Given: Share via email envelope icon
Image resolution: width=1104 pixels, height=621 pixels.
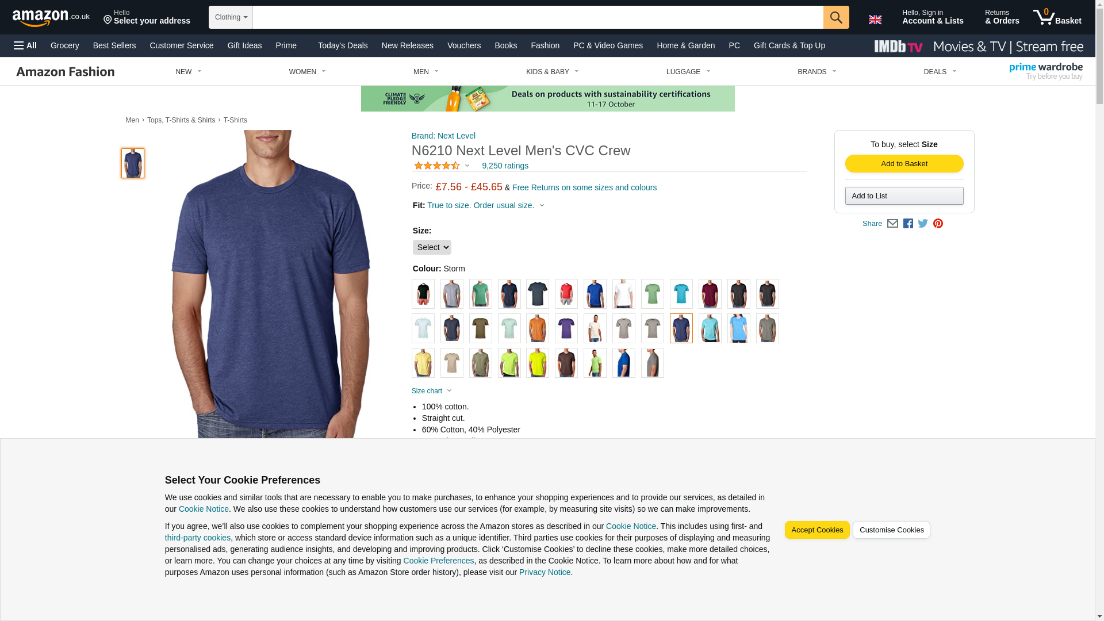Looking at the screenshot, I should pos(892,224).
